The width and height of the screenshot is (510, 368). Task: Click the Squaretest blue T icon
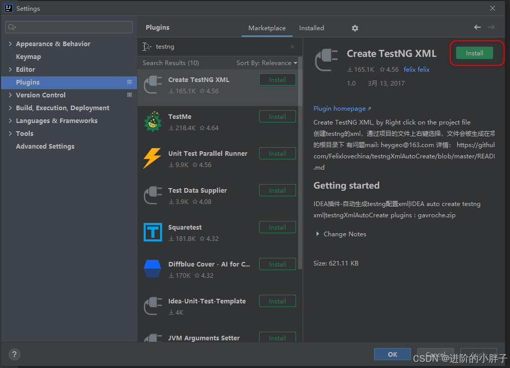click(x=153, y=232)
